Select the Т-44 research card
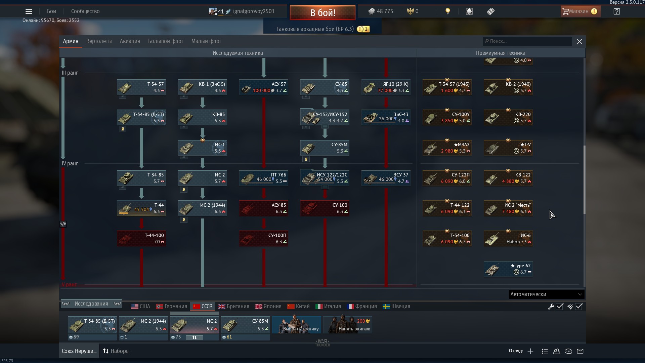The height and width of the screenshot is (363, 645). (141, 208)
